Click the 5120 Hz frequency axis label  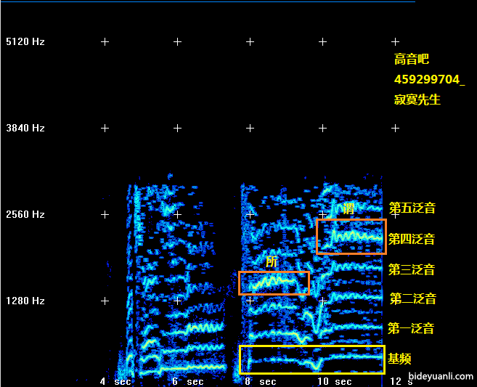25,42
